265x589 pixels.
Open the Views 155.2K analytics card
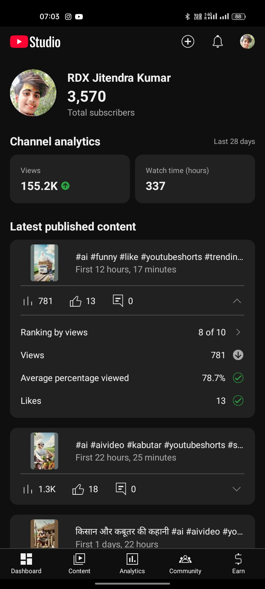70,179
